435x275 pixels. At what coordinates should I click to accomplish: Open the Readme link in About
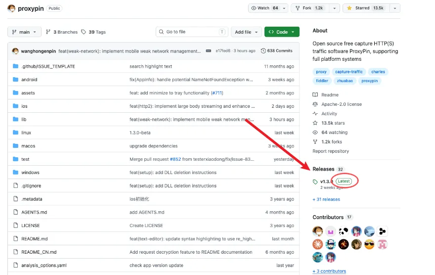[330, 94]
